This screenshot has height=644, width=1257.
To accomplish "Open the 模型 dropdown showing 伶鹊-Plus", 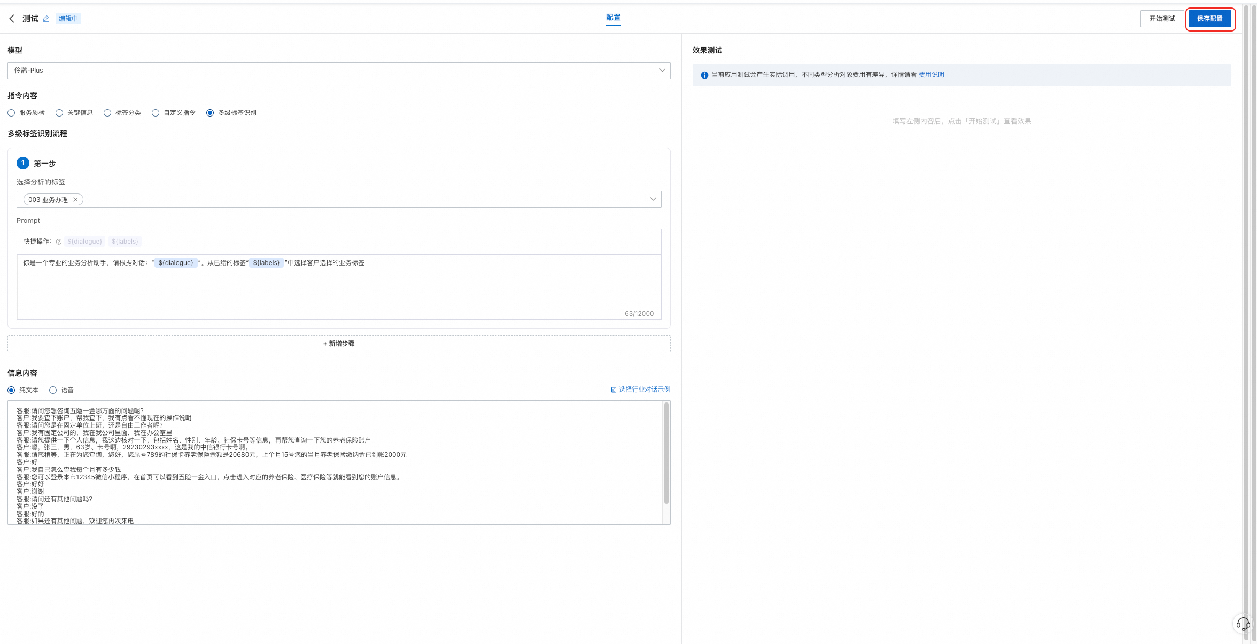I will 339,71.
